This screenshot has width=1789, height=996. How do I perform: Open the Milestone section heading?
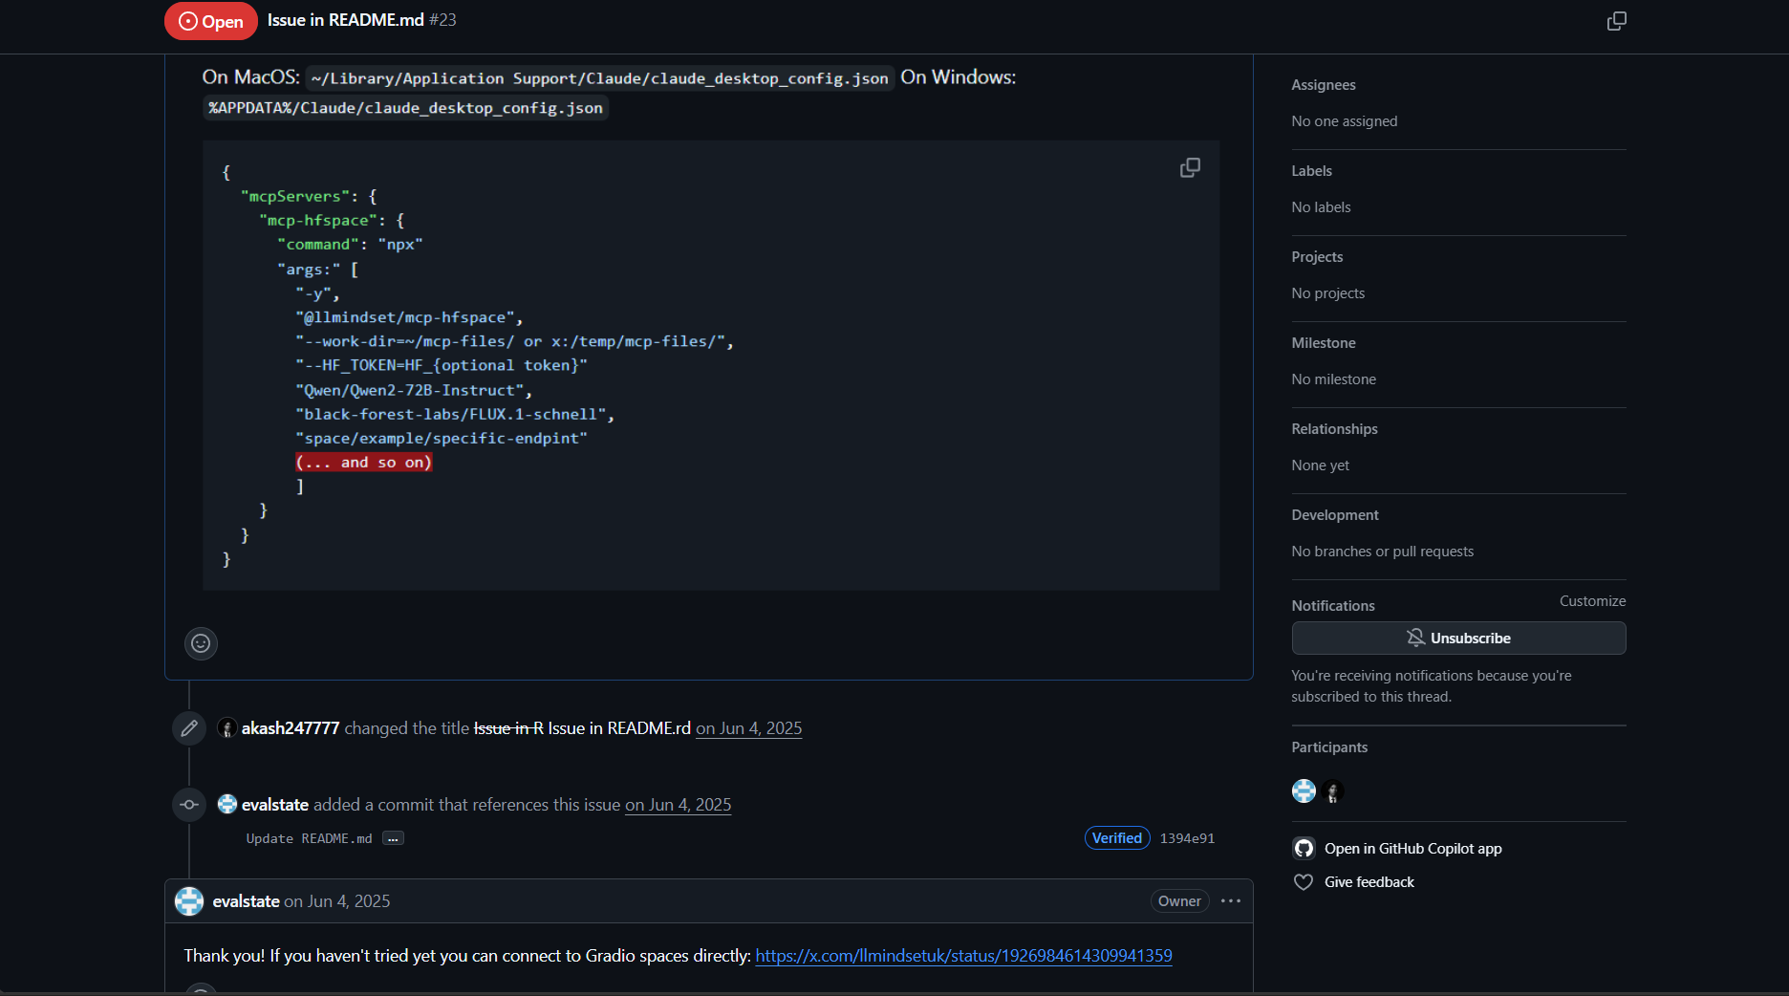[x=1324, y=343]
